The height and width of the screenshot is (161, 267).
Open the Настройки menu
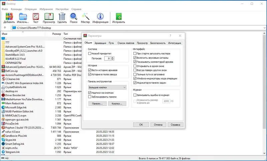click(62, 9)
